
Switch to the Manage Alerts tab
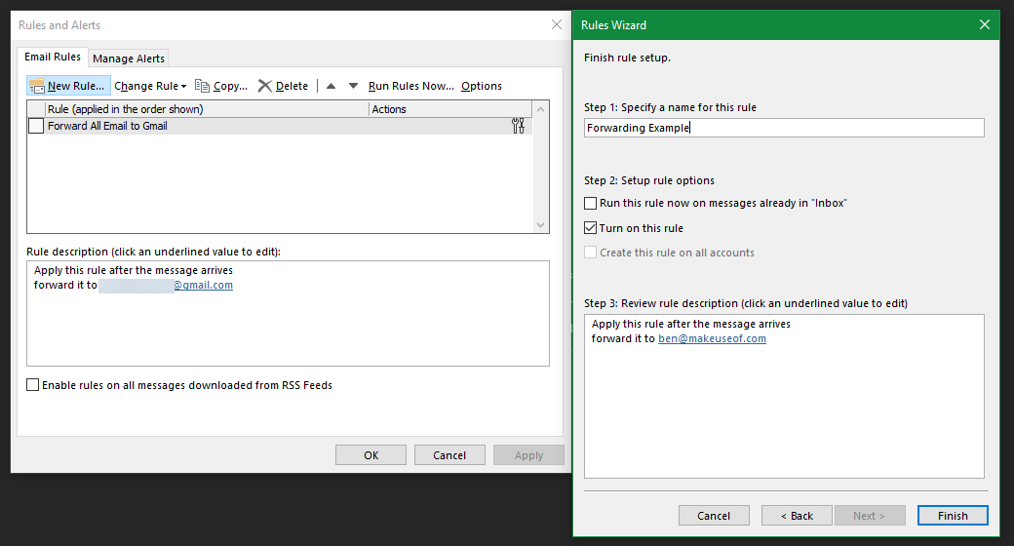129,58
